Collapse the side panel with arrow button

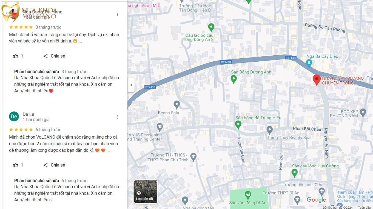click(x=131, y=85)
